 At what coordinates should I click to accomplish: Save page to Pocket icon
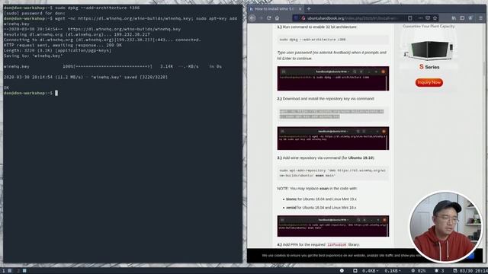point(428,18)
